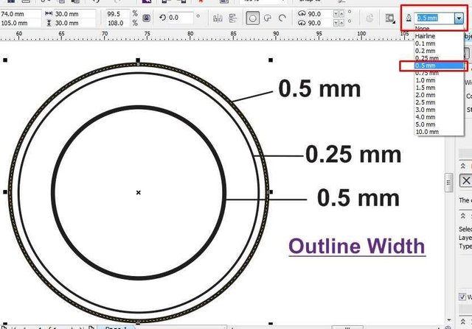Select 0.2 mm outline width
The width and height of the screenshot is (472, 329).
438,51
